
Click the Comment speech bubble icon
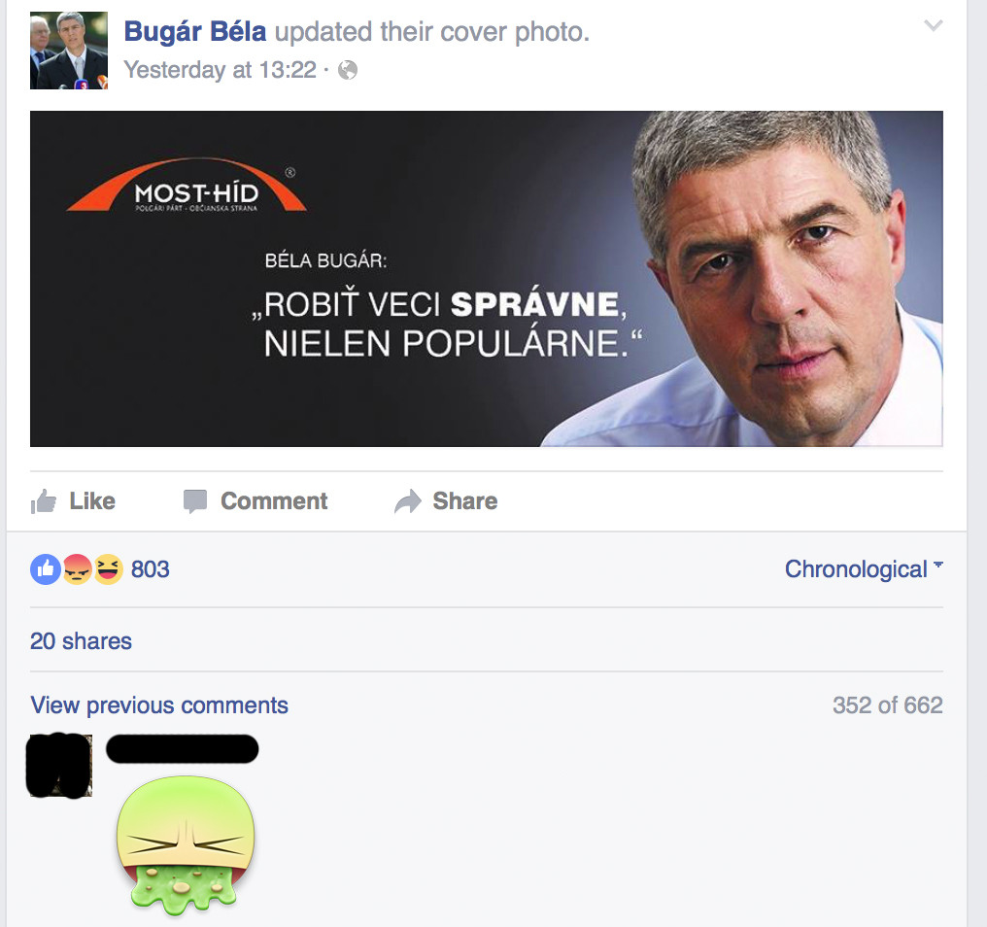click(195, 502)
